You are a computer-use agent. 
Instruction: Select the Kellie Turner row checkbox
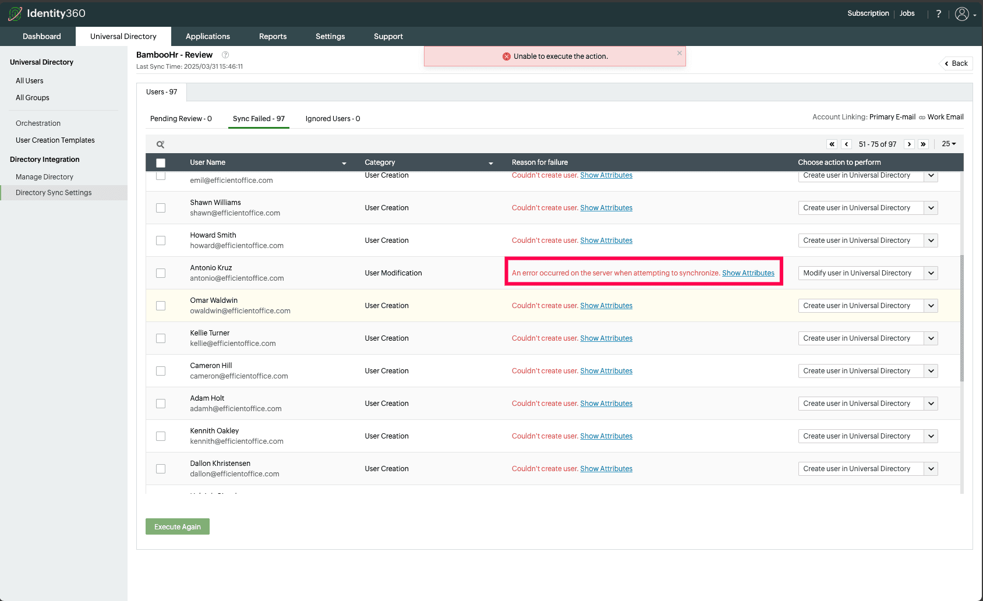161,338
